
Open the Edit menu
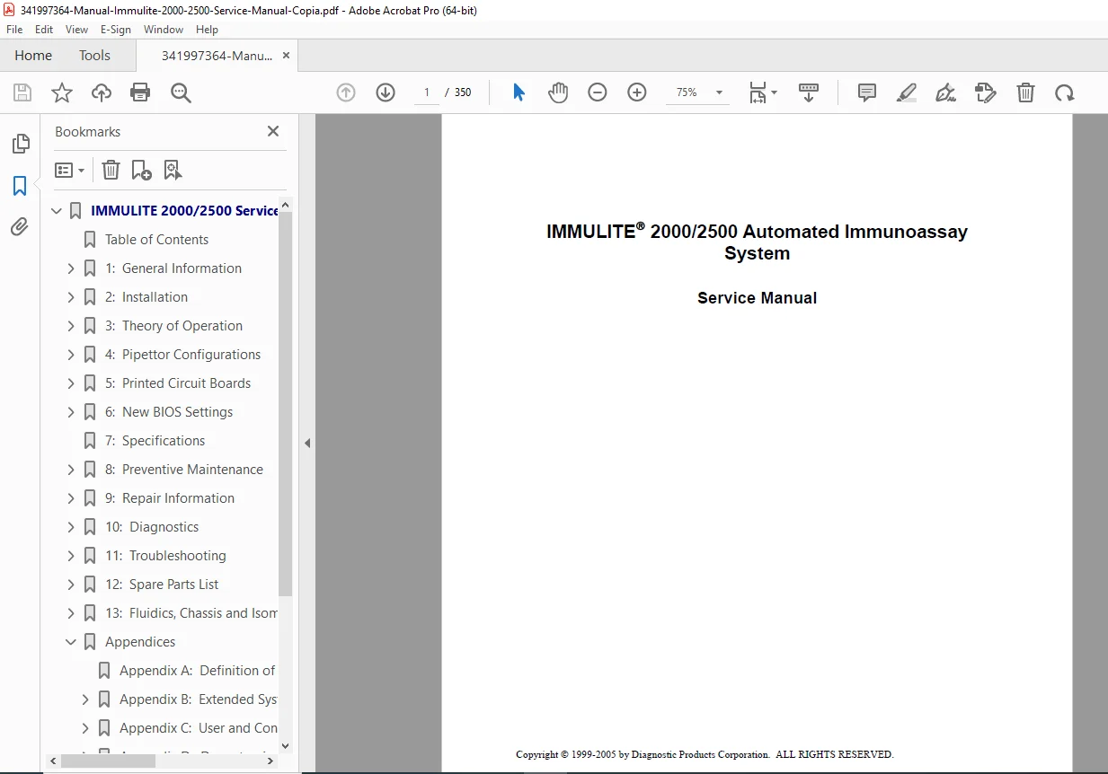[44, 30]
